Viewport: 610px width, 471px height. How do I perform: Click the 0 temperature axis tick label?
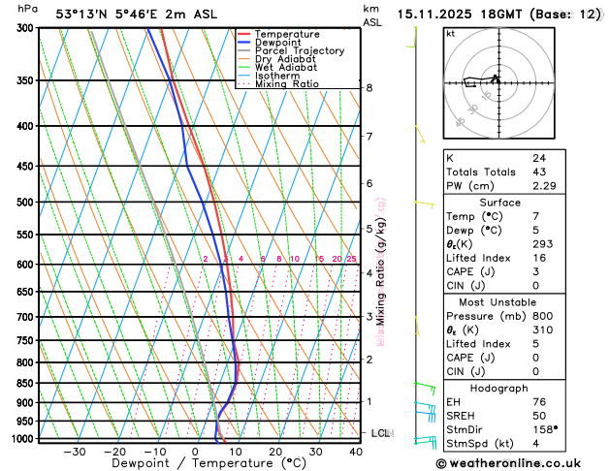195,452
